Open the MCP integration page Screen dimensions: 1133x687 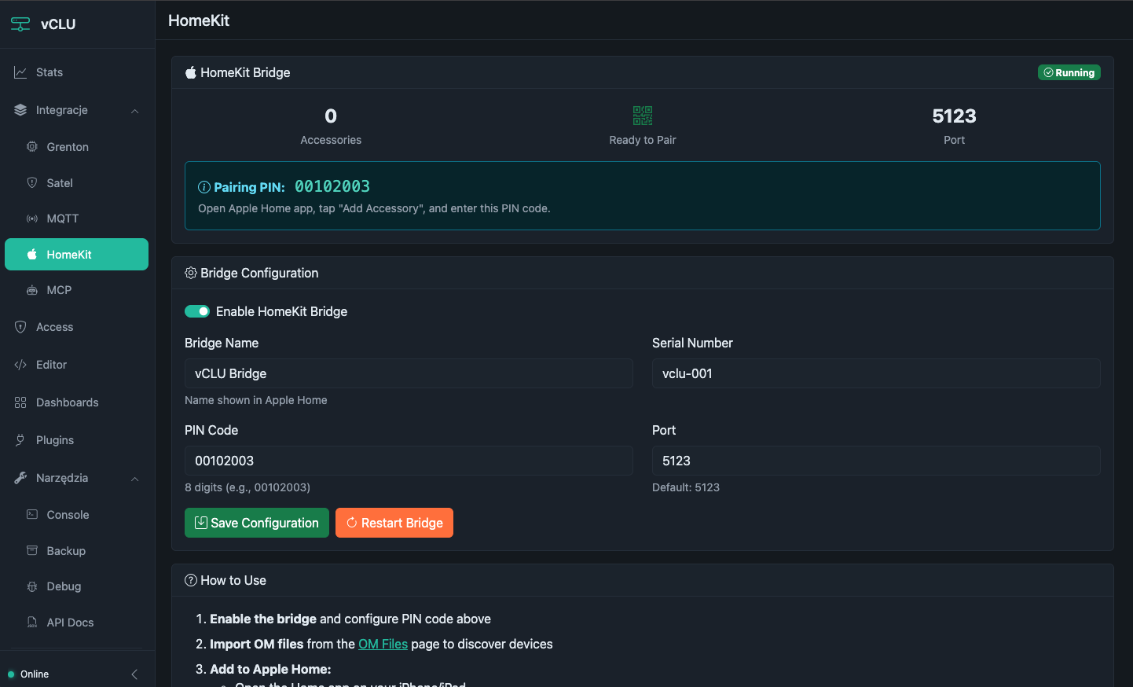click(x=77, y=290)
